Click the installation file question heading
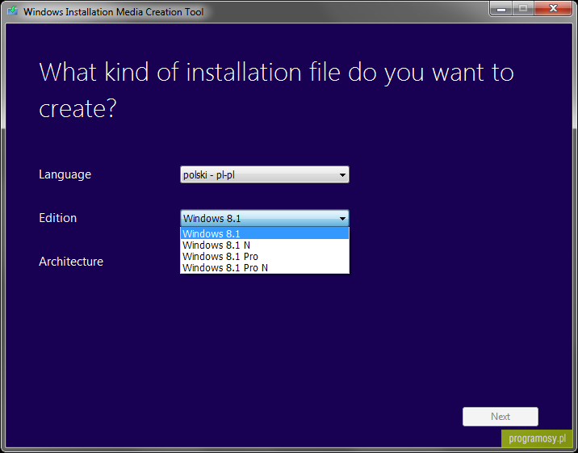The height and width of the screenshot is (453, 578). point(276,90)
